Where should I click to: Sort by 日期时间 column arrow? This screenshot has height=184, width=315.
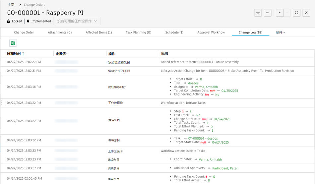23,53
